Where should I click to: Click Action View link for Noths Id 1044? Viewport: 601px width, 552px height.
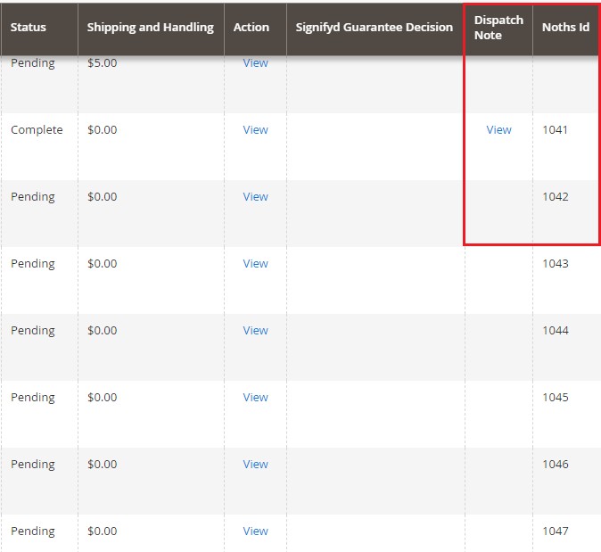[255, 331]
